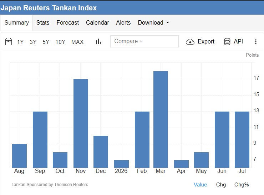Select the Value view link
Image resolution: width=264 pixels, height=195 pixels.
pos(200,185)
